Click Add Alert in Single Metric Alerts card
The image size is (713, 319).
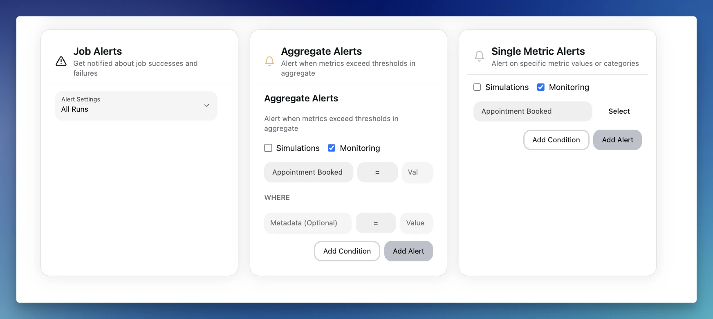click(x=617, y=140)
